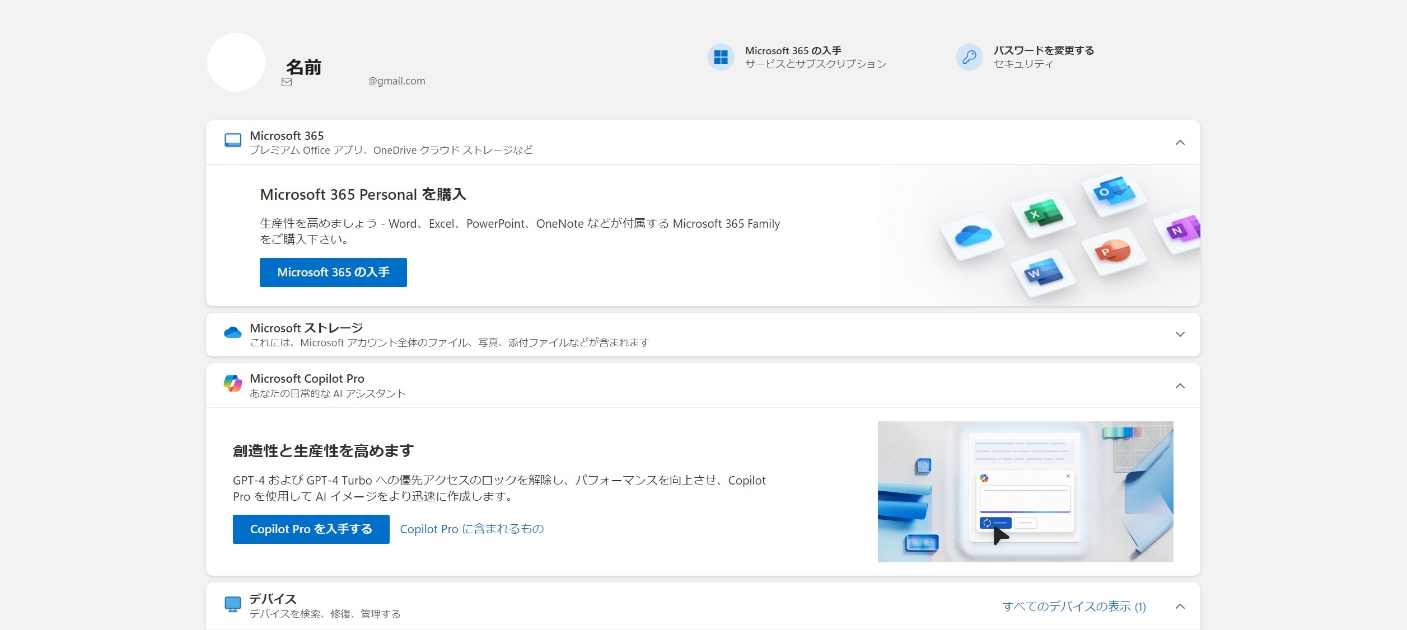
Task: Expand the Microsoft ストレージ section chevron
Action: point(1180,335)
